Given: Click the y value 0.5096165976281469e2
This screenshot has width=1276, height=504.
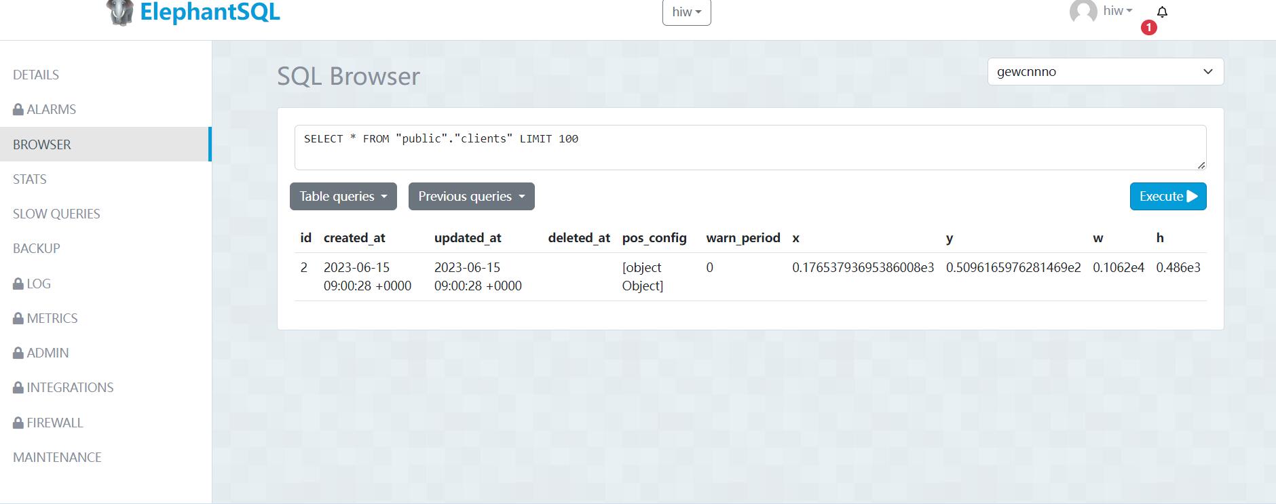Looking at the screenshot, I should (x=1013, y=267).
